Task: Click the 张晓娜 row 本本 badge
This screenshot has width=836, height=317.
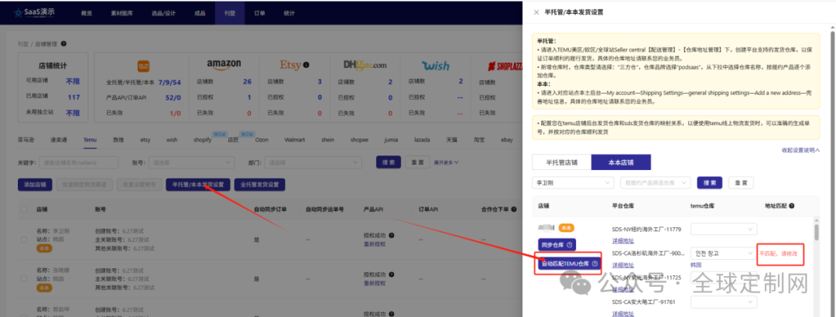Action: pyautogui.click(x=44, y=287)
